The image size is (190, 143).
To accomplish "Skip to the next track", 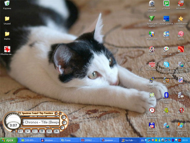I will coord(49,131).
